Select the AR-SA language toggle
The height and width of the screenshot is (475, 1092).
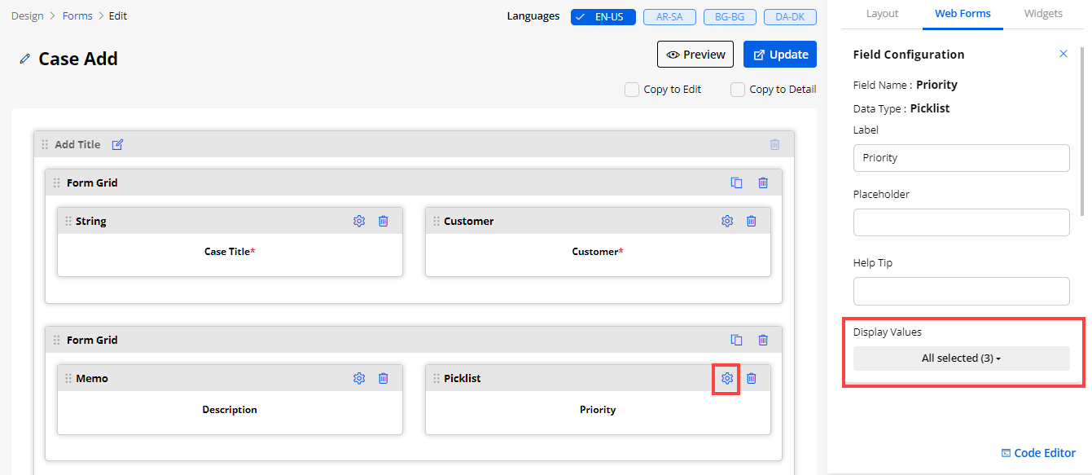click(668, 16)
